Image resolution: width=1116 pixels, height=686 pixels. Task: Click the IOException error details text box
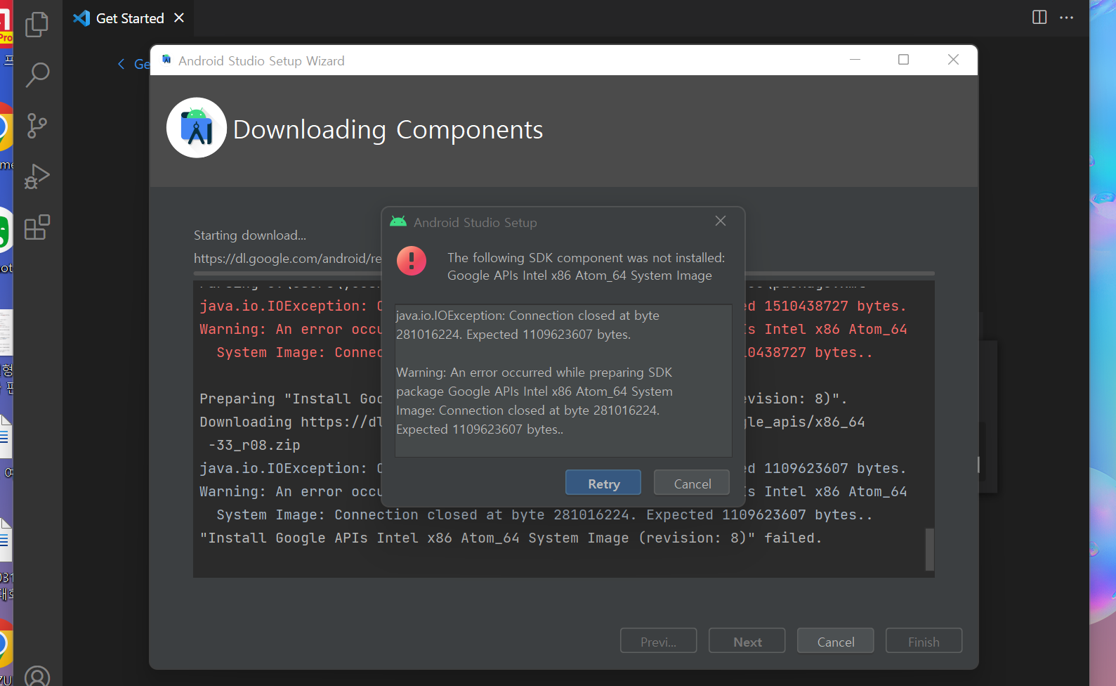[563, 380]
